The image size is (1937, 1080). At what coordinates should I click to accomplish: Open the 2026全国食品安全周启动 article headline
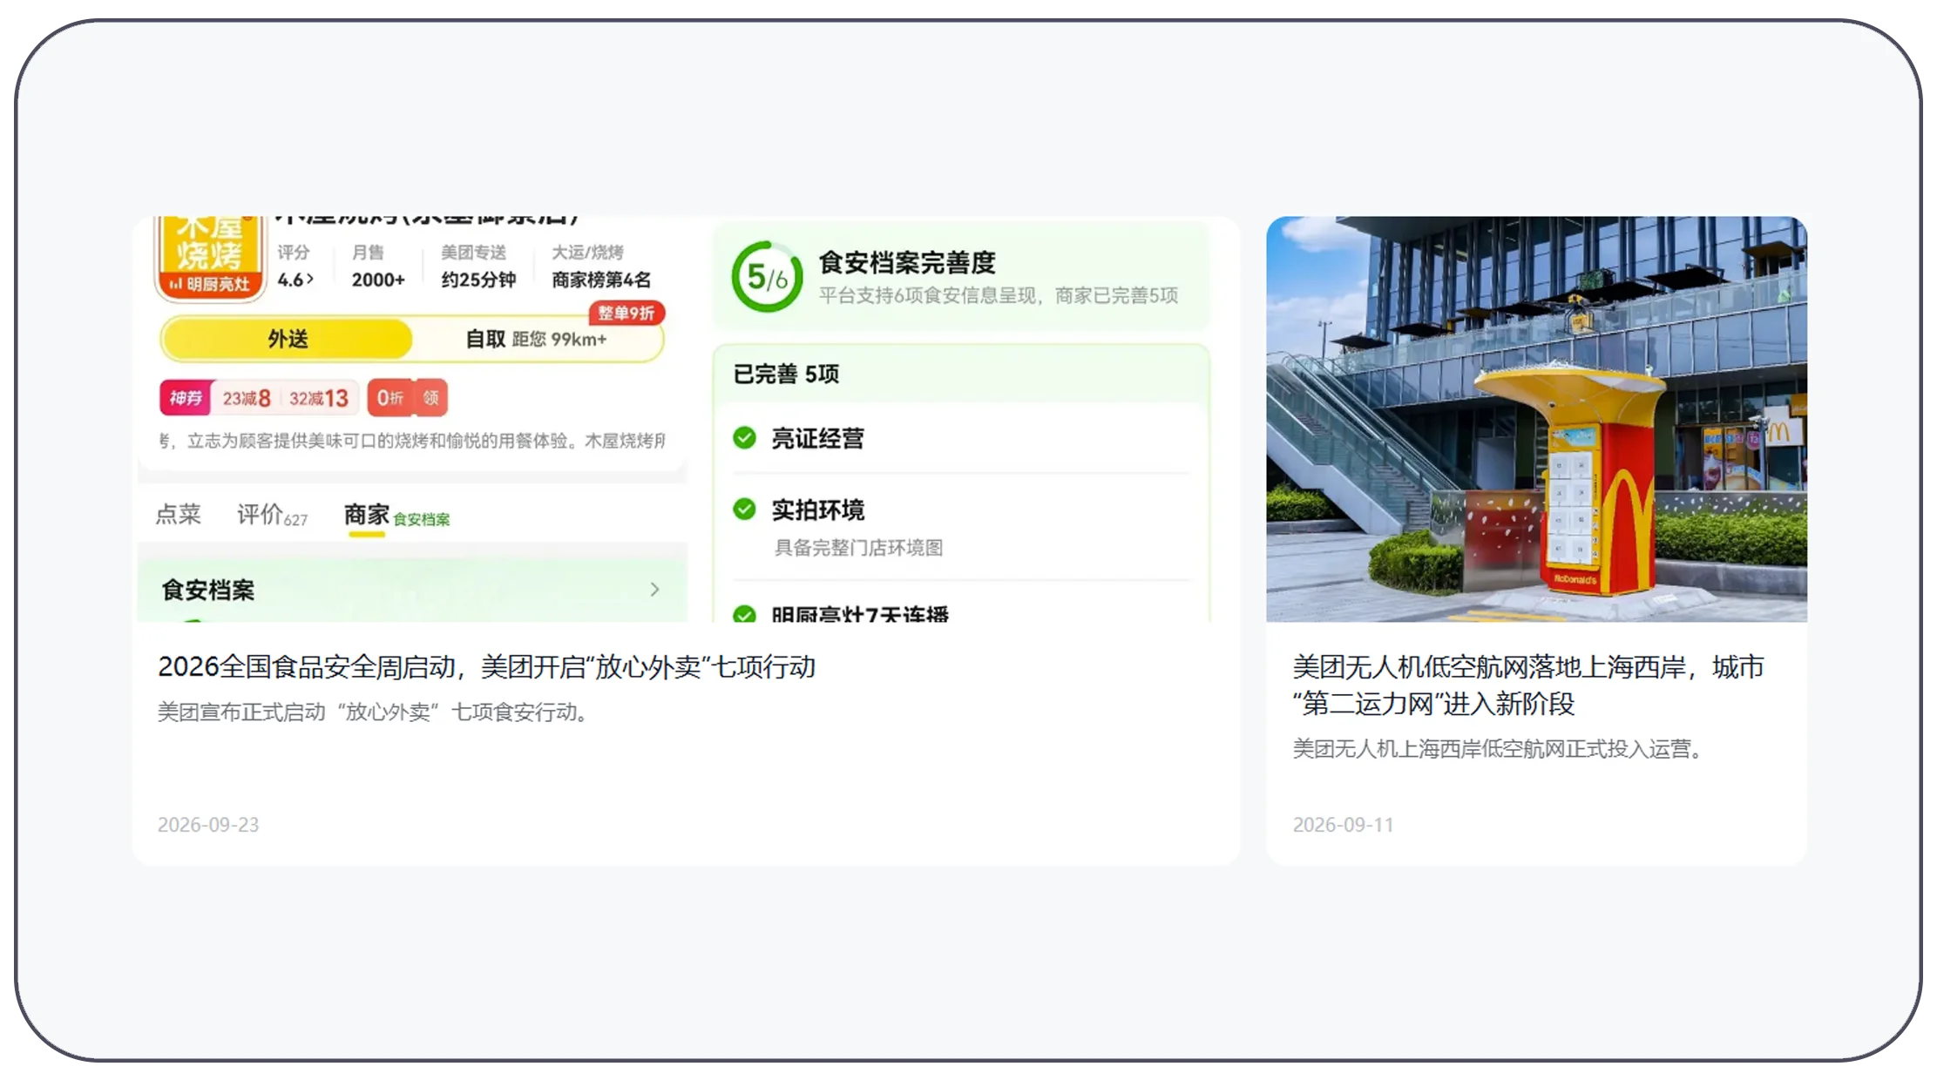[x=486, y=666]
